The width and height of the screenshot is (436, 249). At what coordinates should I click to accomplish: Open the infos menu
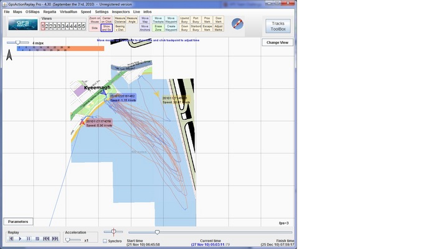148,12
